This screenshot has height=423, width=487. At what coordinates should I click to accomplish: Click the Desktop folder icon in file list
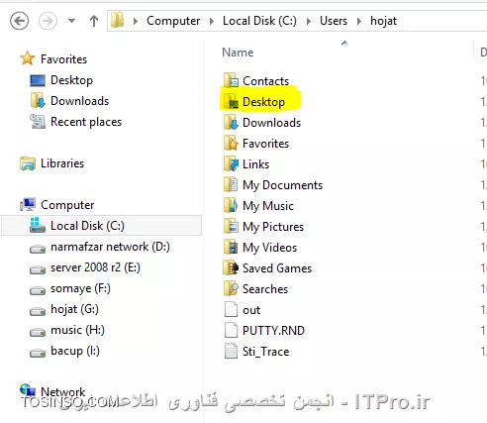231,101
